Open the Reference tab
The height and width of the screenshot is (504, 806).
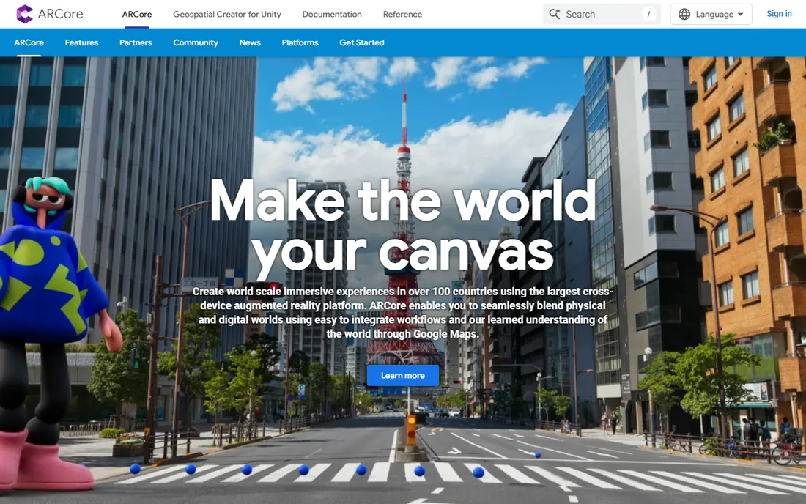point(402,15)
